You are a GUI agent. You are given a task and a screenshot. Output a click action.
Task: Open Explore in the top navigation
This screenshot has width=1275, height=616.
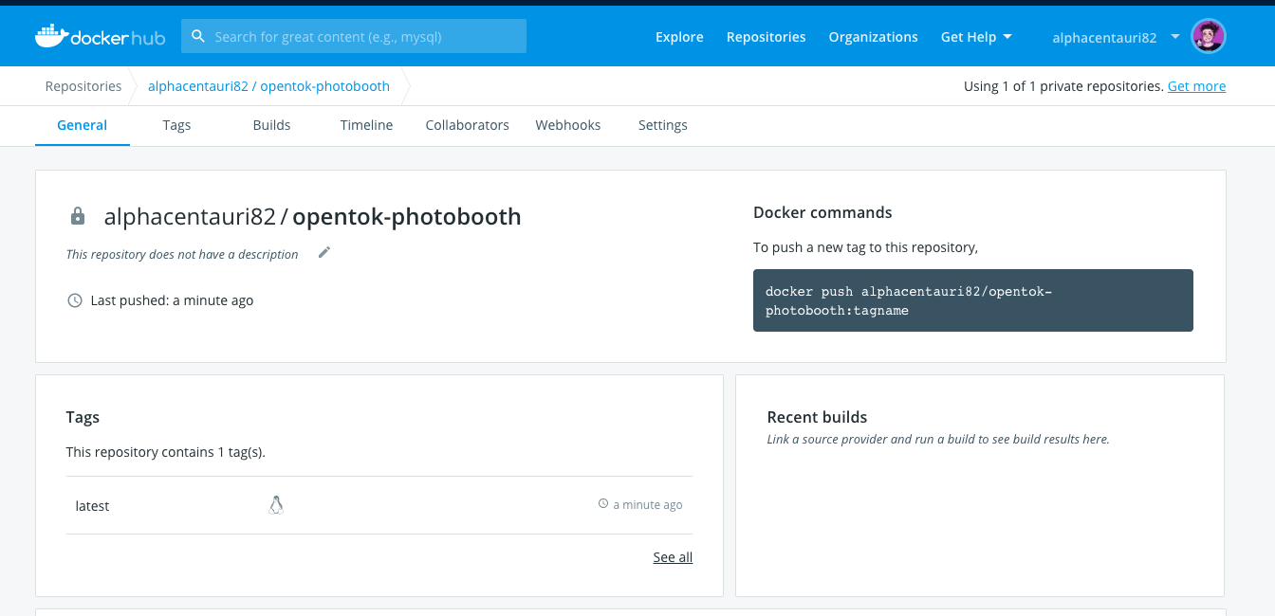click(x=679, y=37)
